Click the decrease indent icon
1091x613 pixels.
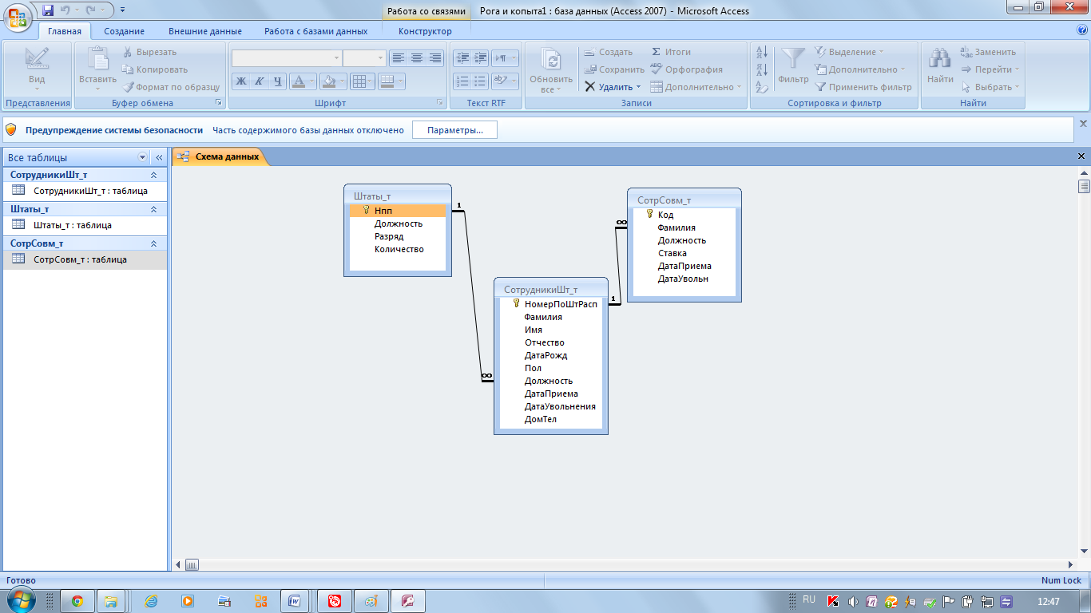[x=462, y=58]
